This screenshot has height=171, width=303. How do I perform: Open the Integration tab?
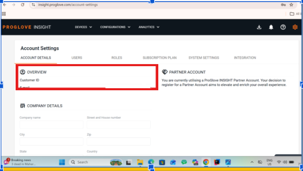click(245, 58)
